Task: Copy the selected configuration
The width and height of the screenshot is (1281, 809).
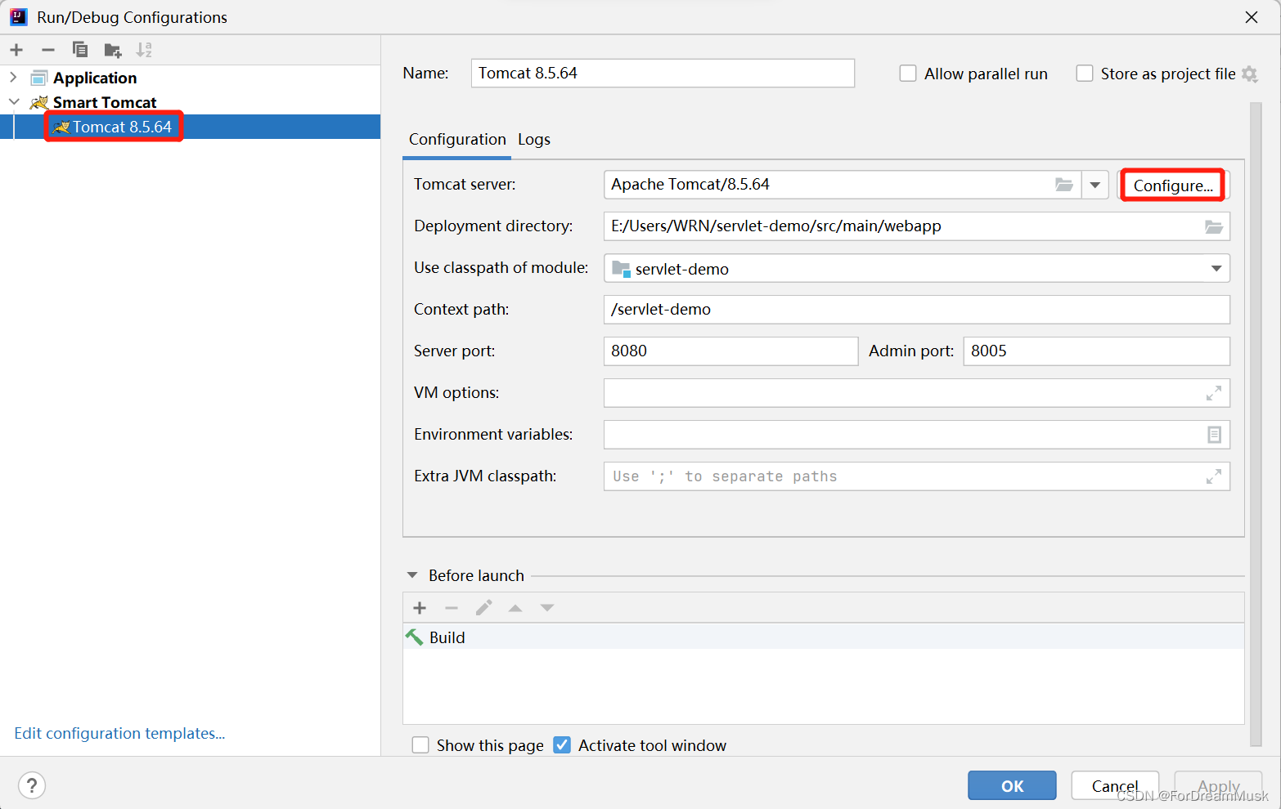Action: (x=80, y=50)
